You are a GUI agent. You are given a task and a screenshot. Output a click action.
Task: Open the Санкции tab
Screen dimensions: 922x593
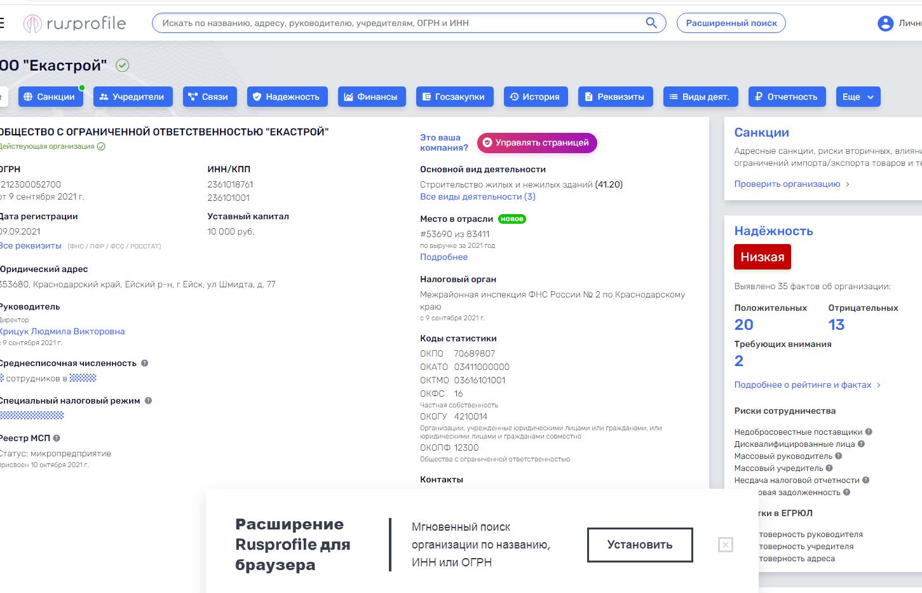pyautogui.click(x=50, y=97)
